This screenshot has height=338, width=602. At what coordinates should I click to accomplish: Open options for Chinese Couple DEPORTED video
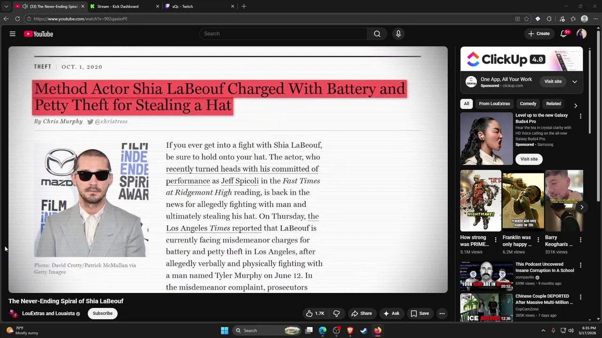point(580,297)
